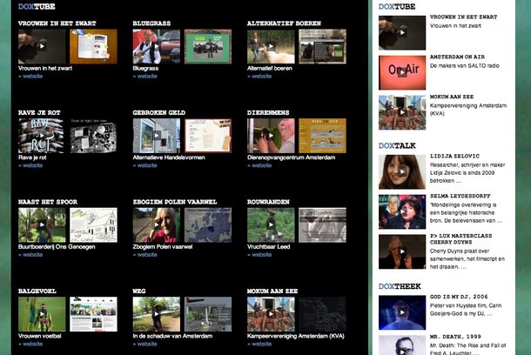531x355 pixels.
Task: Open the DOXTUBE heading above main grid
Action: (37, 6)
